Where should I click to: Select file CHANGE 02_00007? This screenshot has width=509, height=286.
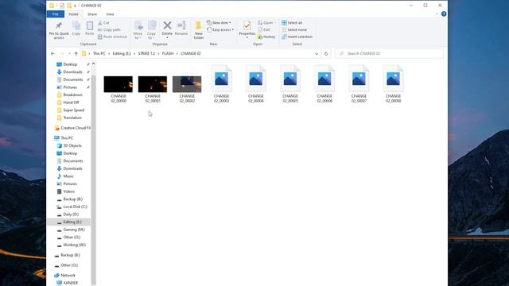click(359, 83)
